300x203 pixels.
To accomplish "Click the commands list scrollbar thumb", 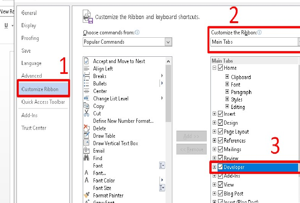I will click(168, 93).
